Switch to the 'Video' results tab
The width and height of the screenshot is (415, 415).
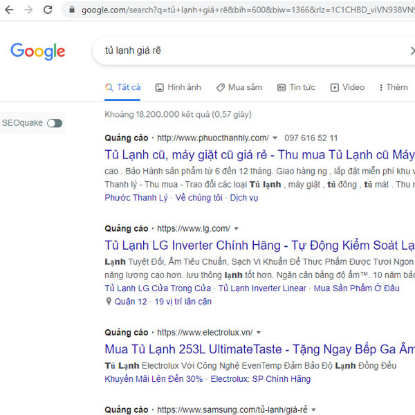click(x=347, y=87)
